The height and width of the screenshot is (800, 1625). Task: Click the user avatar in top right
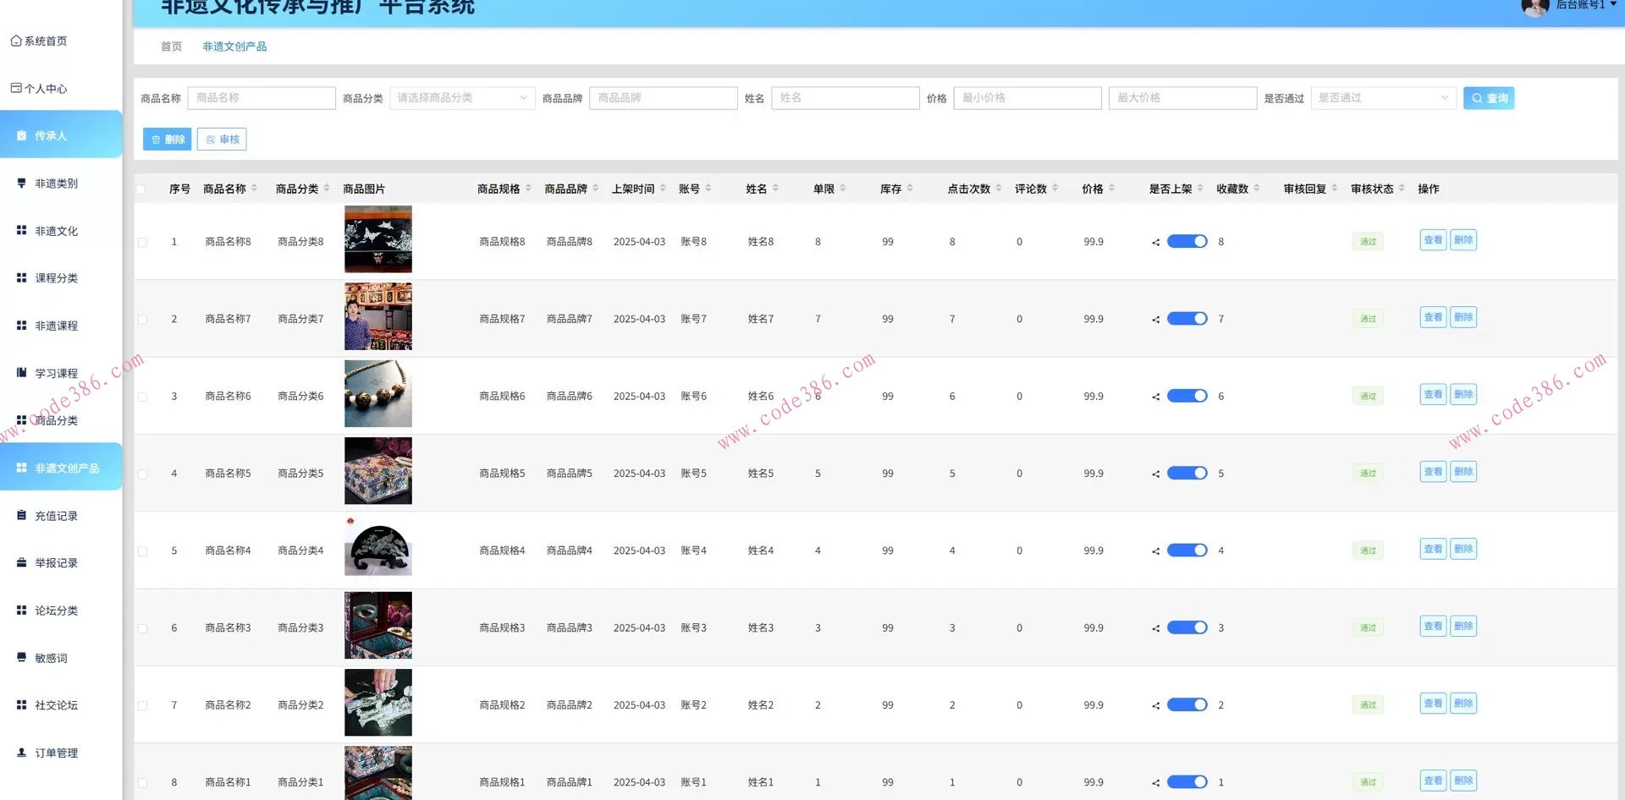pyautogui.click(x=1534, y=7)
